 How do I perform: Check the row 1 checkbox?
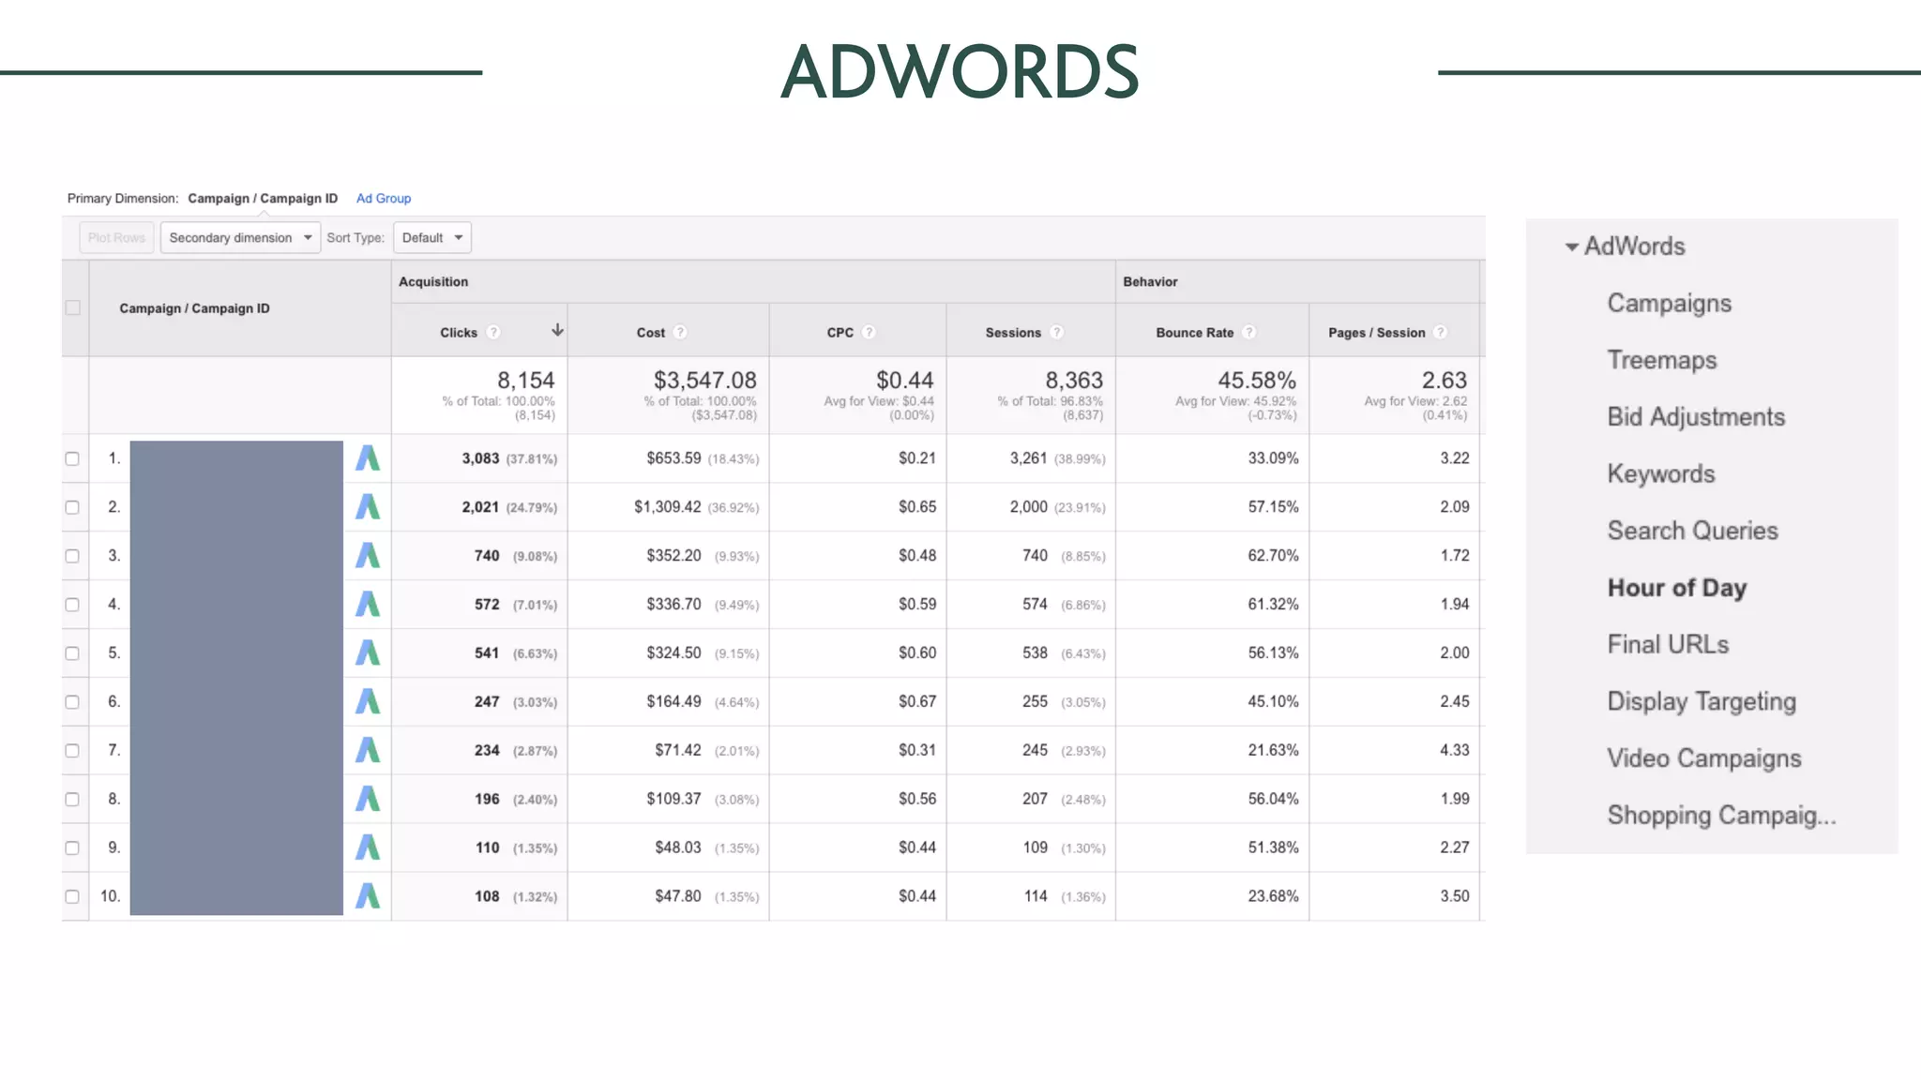[72, 458]
